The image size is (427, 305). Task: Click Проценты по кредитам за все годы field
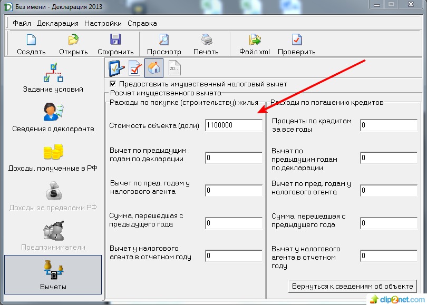point(389,125)
